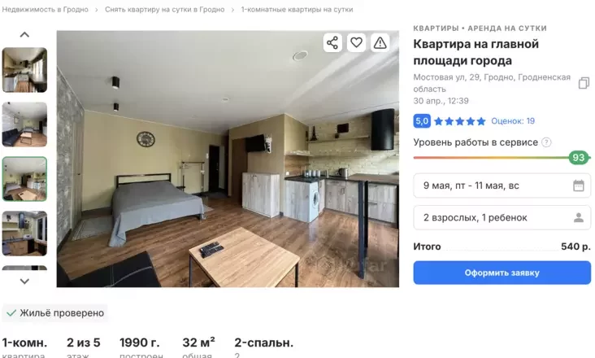Click the person icon in the guests field

[x=578, y=217]
